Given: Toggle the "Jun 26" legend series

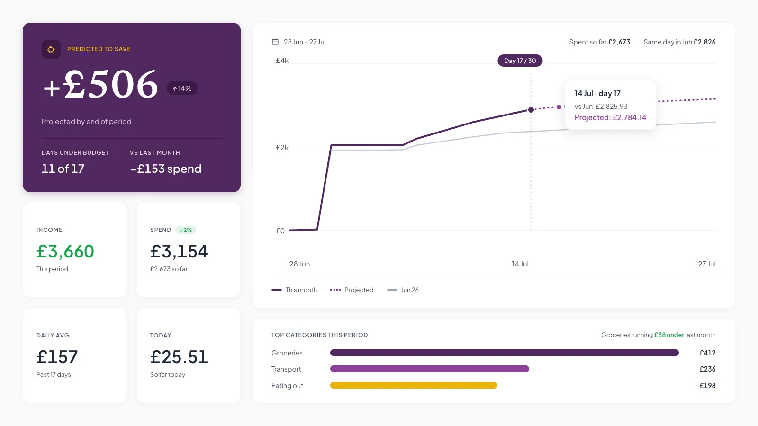Looking at the screenshot, I should pos(403,290).
